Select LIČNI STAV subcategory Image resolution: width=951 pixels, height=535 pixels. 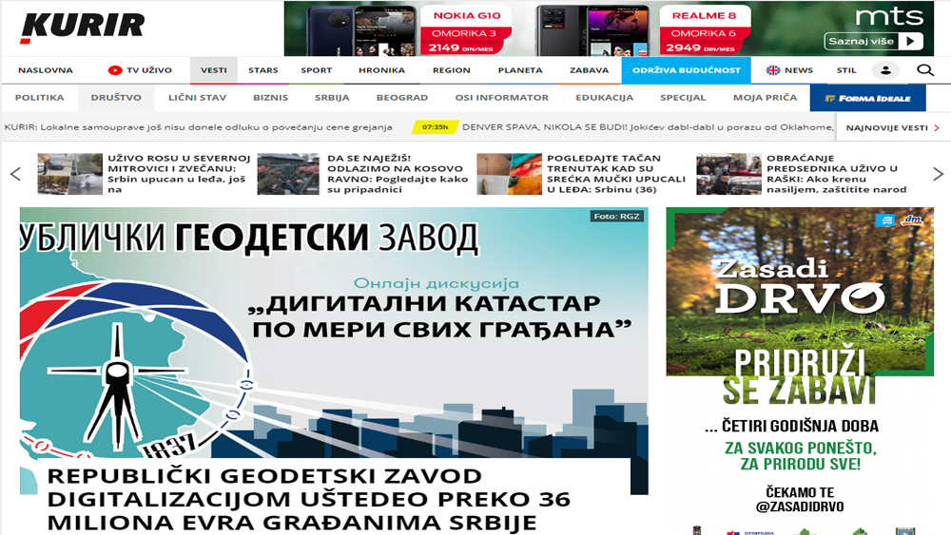197,98
